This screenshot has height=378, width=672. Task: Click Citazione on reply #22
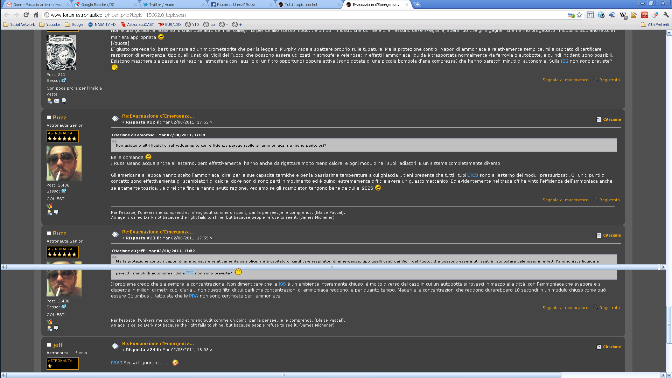click(x=611, y=119)
